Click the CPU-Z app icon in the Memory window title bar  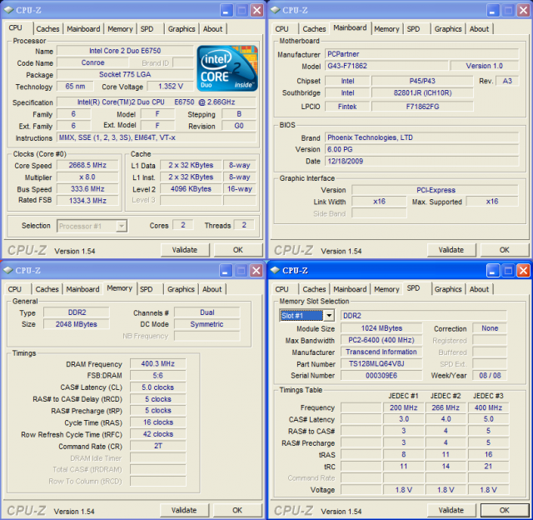tap(7, 270)
